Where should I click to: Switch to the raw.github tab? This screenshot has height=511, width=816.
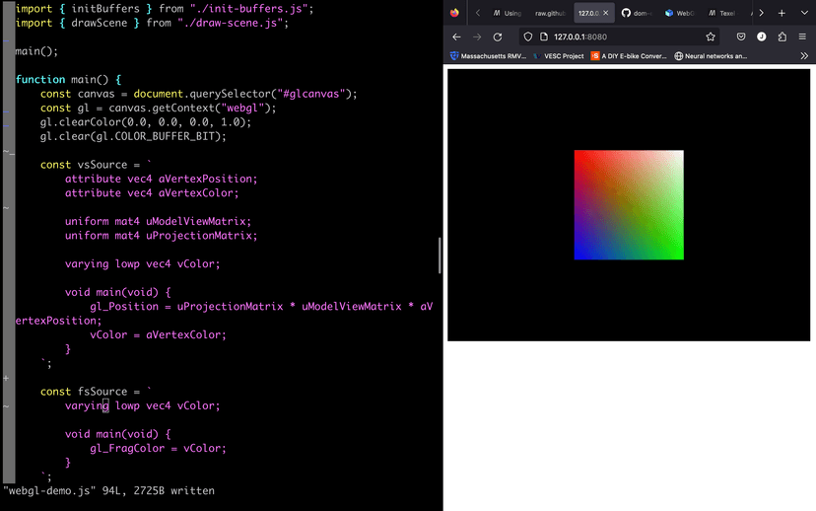tap(548, 14)
